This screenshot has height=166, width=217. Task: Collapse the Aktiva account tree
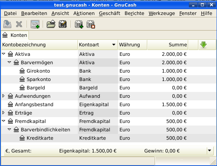coord(4,54)
